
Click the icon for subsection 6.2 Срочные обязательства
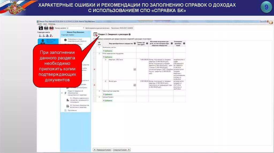tap(68, 106)
